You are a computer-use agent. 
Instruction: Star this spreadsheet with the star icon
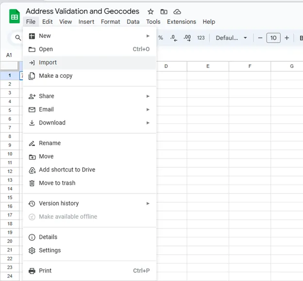coord(151,11)
